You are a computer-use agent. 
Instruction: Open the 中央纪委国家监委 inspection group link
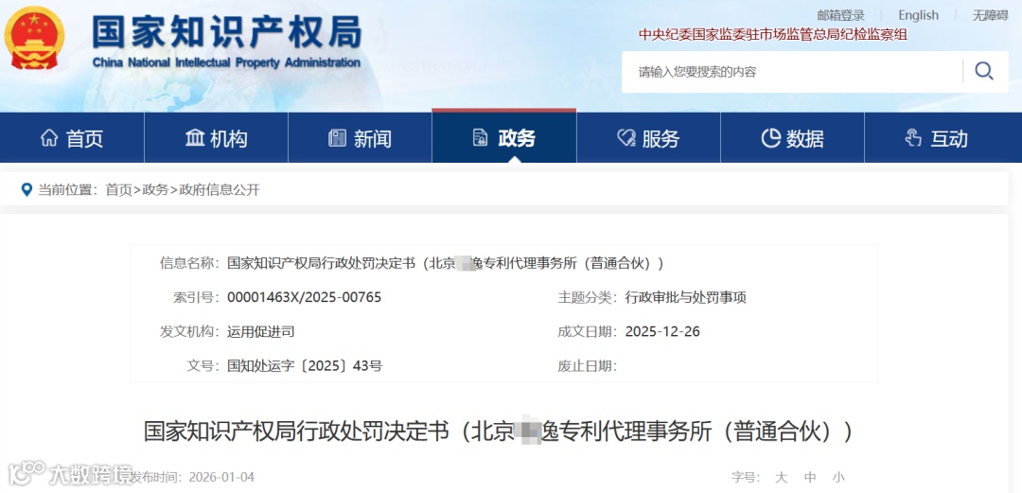tap(773, 35)
